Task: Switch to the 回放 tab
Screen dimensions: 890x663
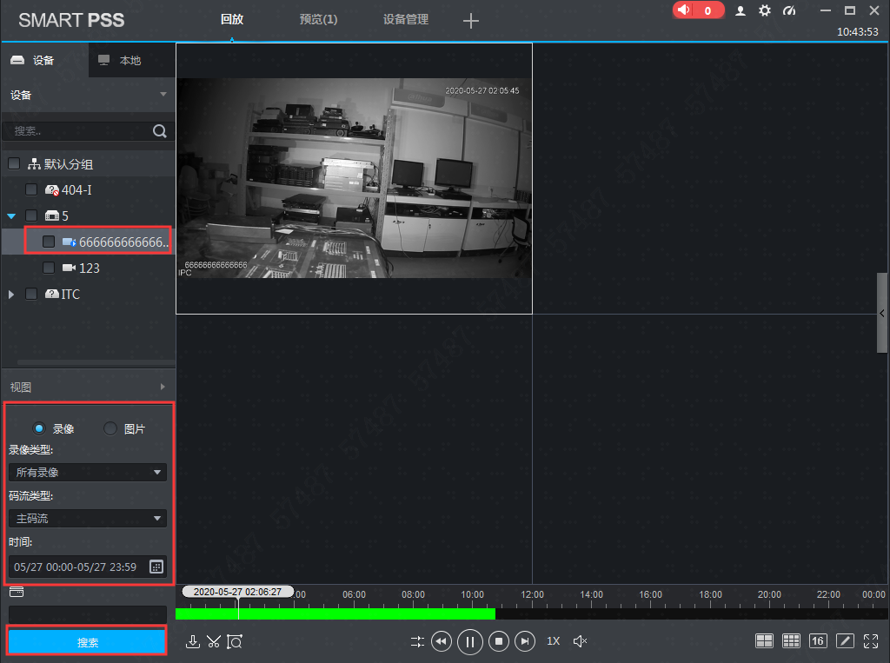Action: point(231,19)
